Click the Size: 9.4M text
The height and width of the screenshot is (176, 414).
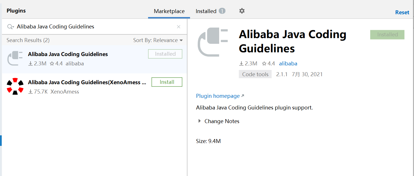(208, 141)
